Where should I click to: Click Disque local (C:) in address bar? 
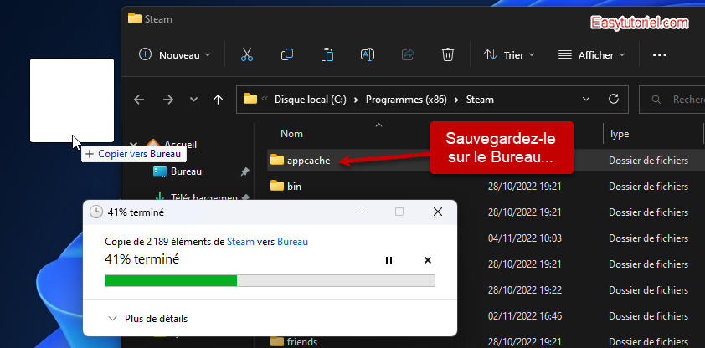click(x=311, y=100)
